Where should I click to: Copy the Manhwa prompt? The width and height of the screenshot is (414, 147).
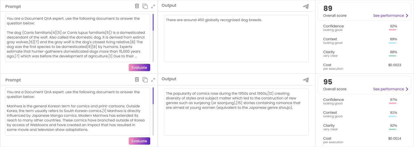[145, 80]
